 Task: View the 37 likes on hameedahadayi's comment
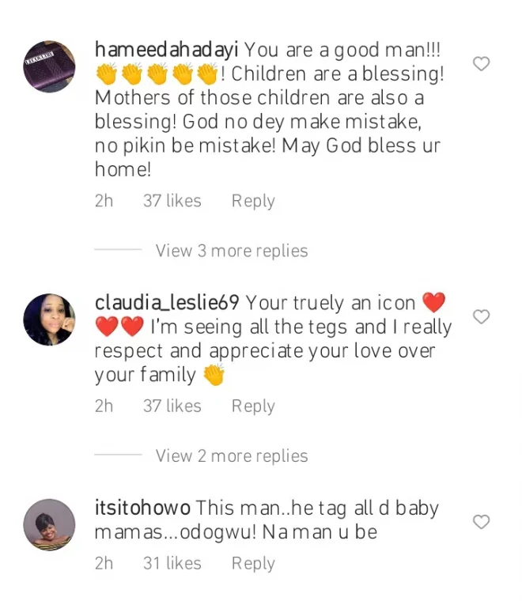(x=172, y=201)
